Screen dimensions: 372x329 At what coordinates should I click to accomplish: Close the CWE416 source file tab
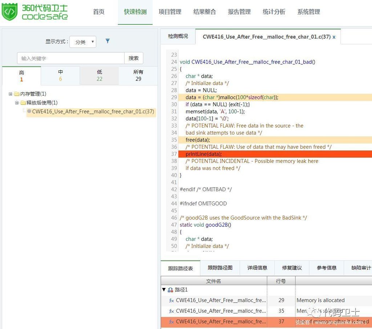tap(334, 37)
